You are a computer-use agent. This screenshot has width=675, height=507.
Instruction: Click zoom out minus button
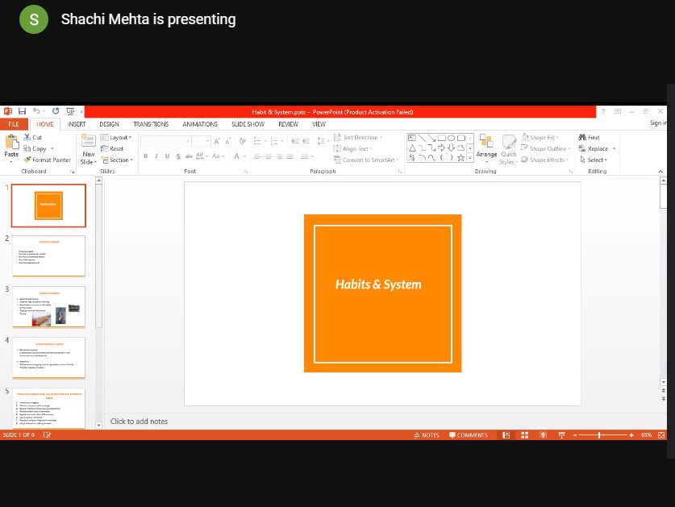pyautogui.click(x=575, y=435)
